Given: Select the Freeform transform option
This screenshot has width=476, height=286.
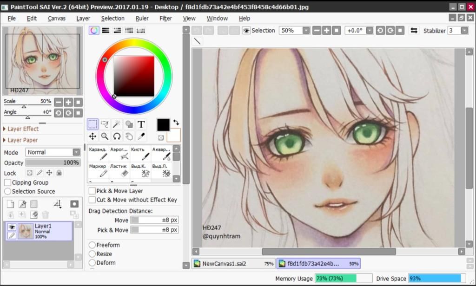Looking at the screenshot, I should pyautogui.click(x=92, y=245).
